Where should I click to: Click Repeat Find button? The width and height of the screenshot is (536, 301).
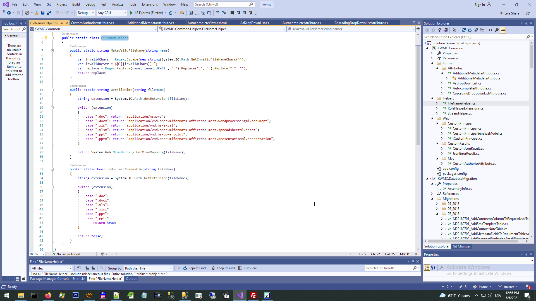click(194, 268)
